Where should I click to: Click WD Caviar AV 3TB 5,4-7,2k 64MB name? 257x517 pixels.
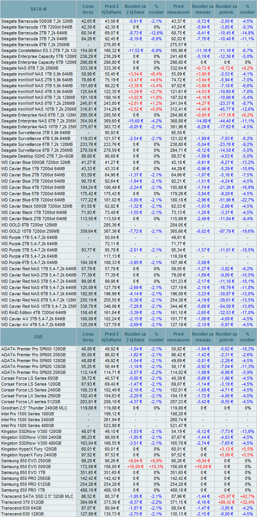[33, 319]
